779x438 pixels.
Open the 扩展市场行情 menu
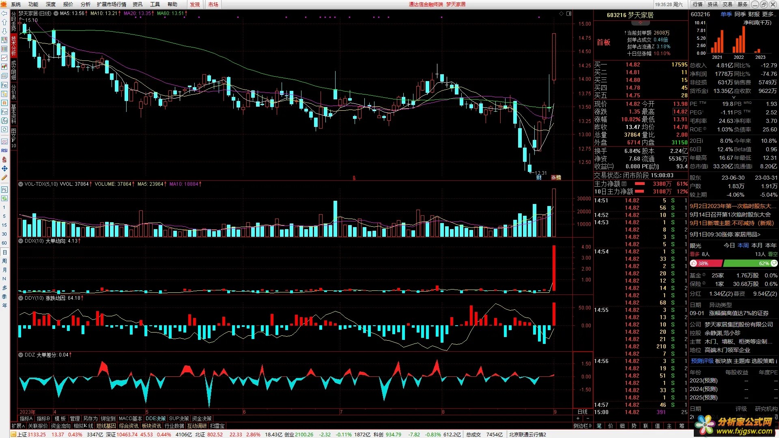112,4
